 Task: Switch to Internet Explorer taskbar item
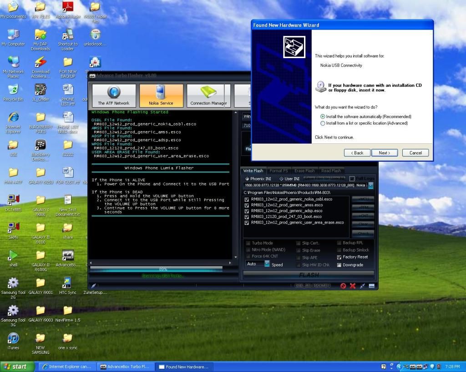(x=67, y=367)
